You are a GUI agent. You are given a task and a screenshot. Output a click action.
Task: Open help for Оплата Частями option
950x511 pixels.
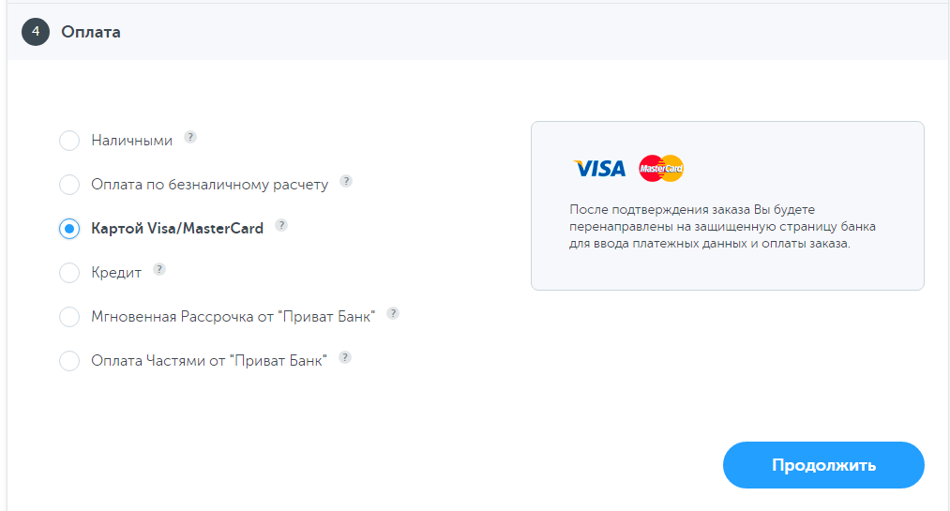(x=345, y=357)
